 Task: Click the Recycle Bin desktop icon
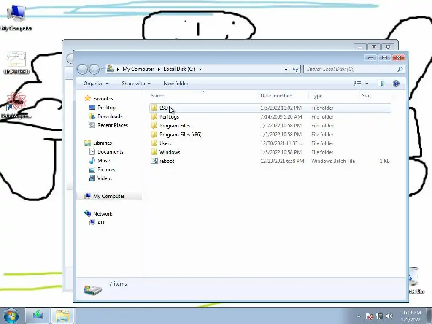tap(416, 280)
